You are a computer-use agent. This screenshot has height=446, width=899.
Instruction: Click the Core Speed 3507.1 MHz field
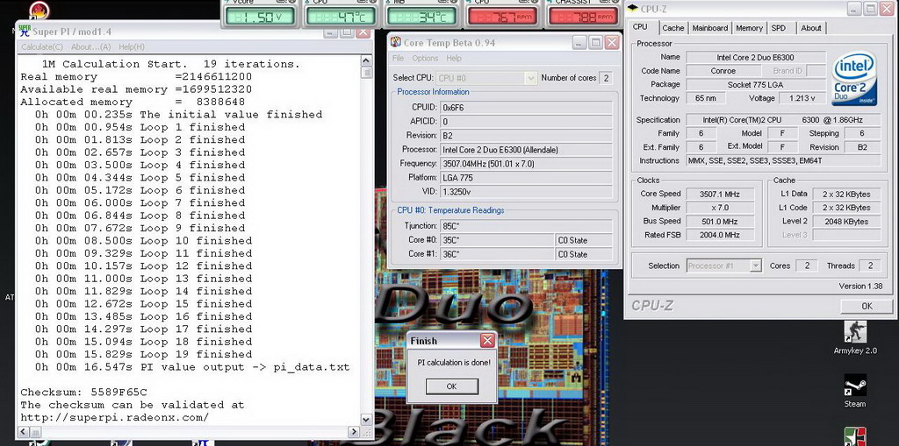[x=720, y=195]
